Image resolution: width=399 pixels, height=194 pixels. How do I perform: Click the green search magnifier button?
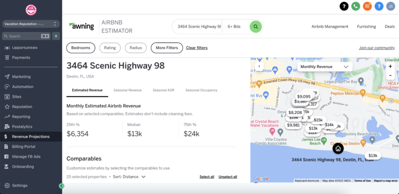tap(256, 27)
